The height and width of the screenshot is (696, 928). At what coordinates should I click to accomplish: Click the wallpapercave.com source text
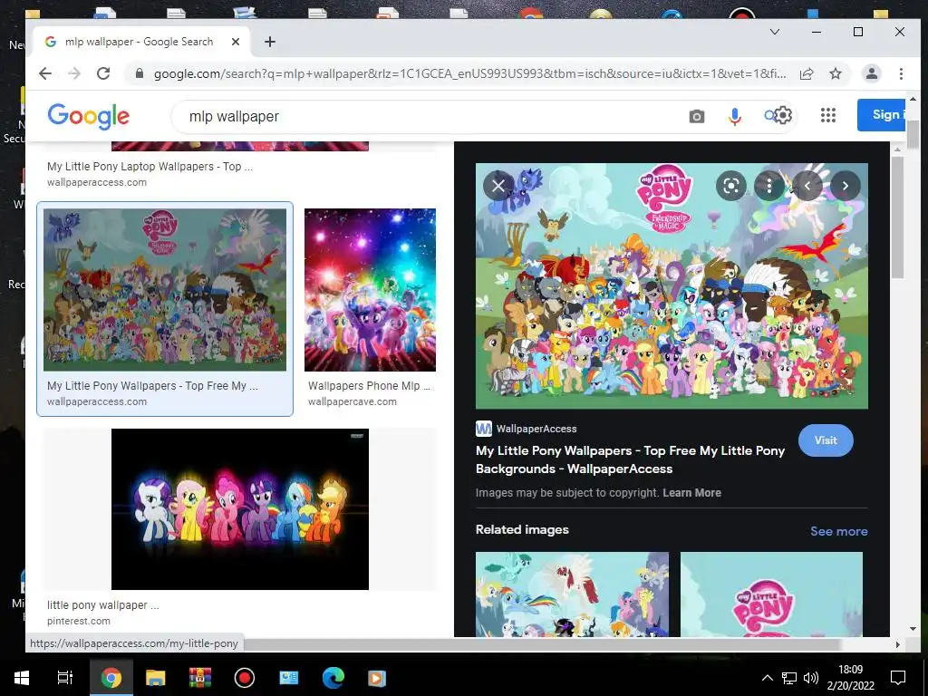(353, 401)
